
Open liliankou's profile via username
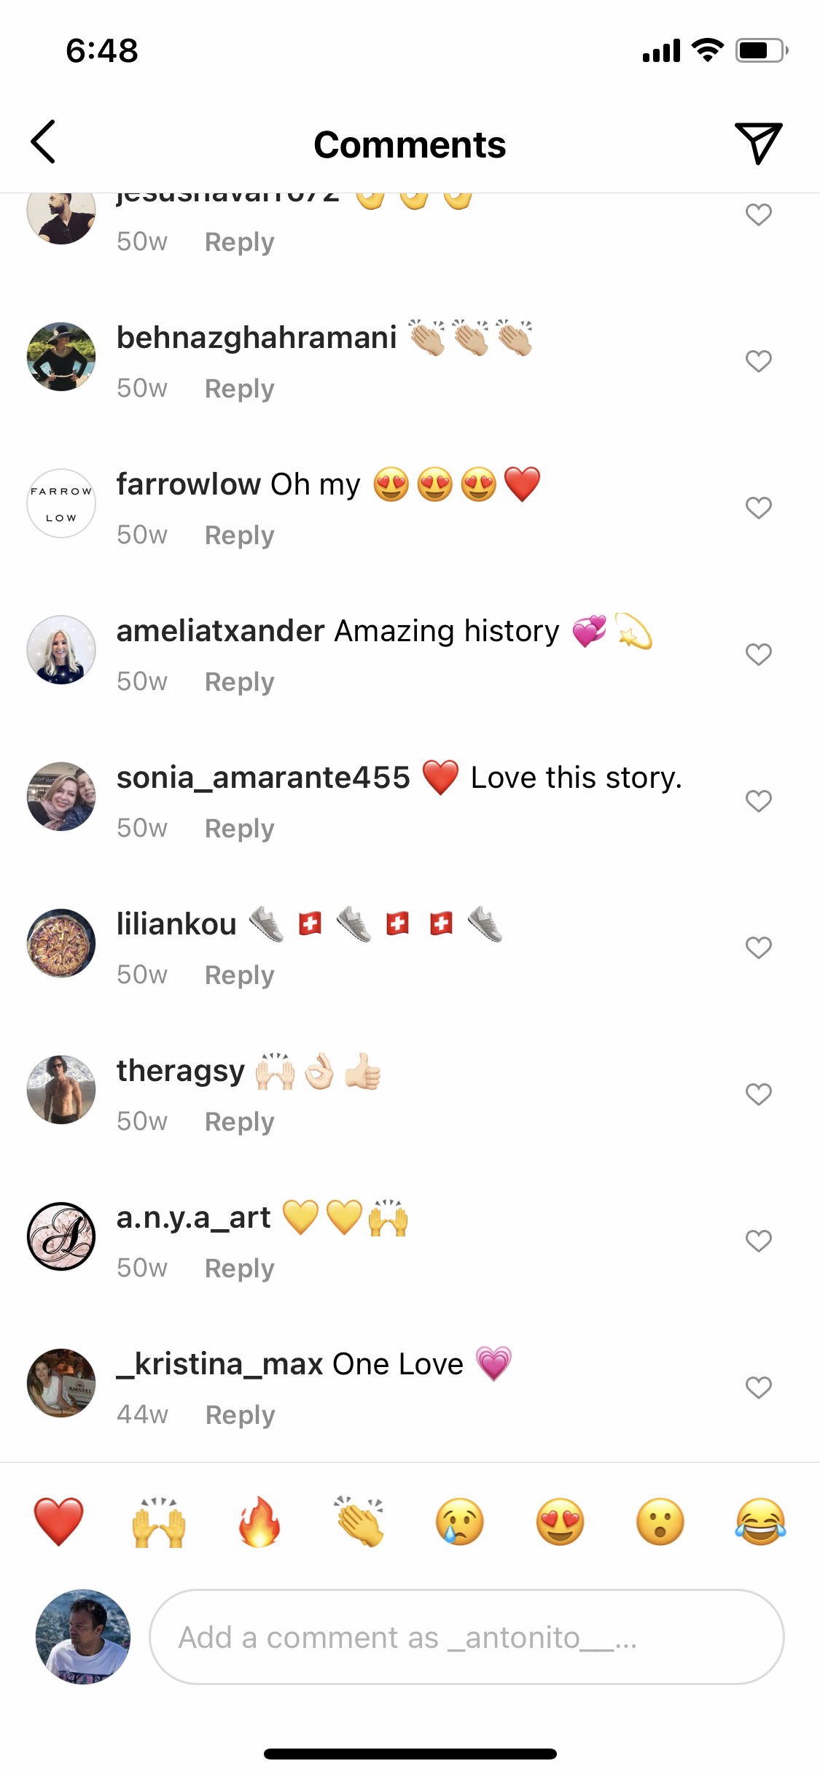176,924
